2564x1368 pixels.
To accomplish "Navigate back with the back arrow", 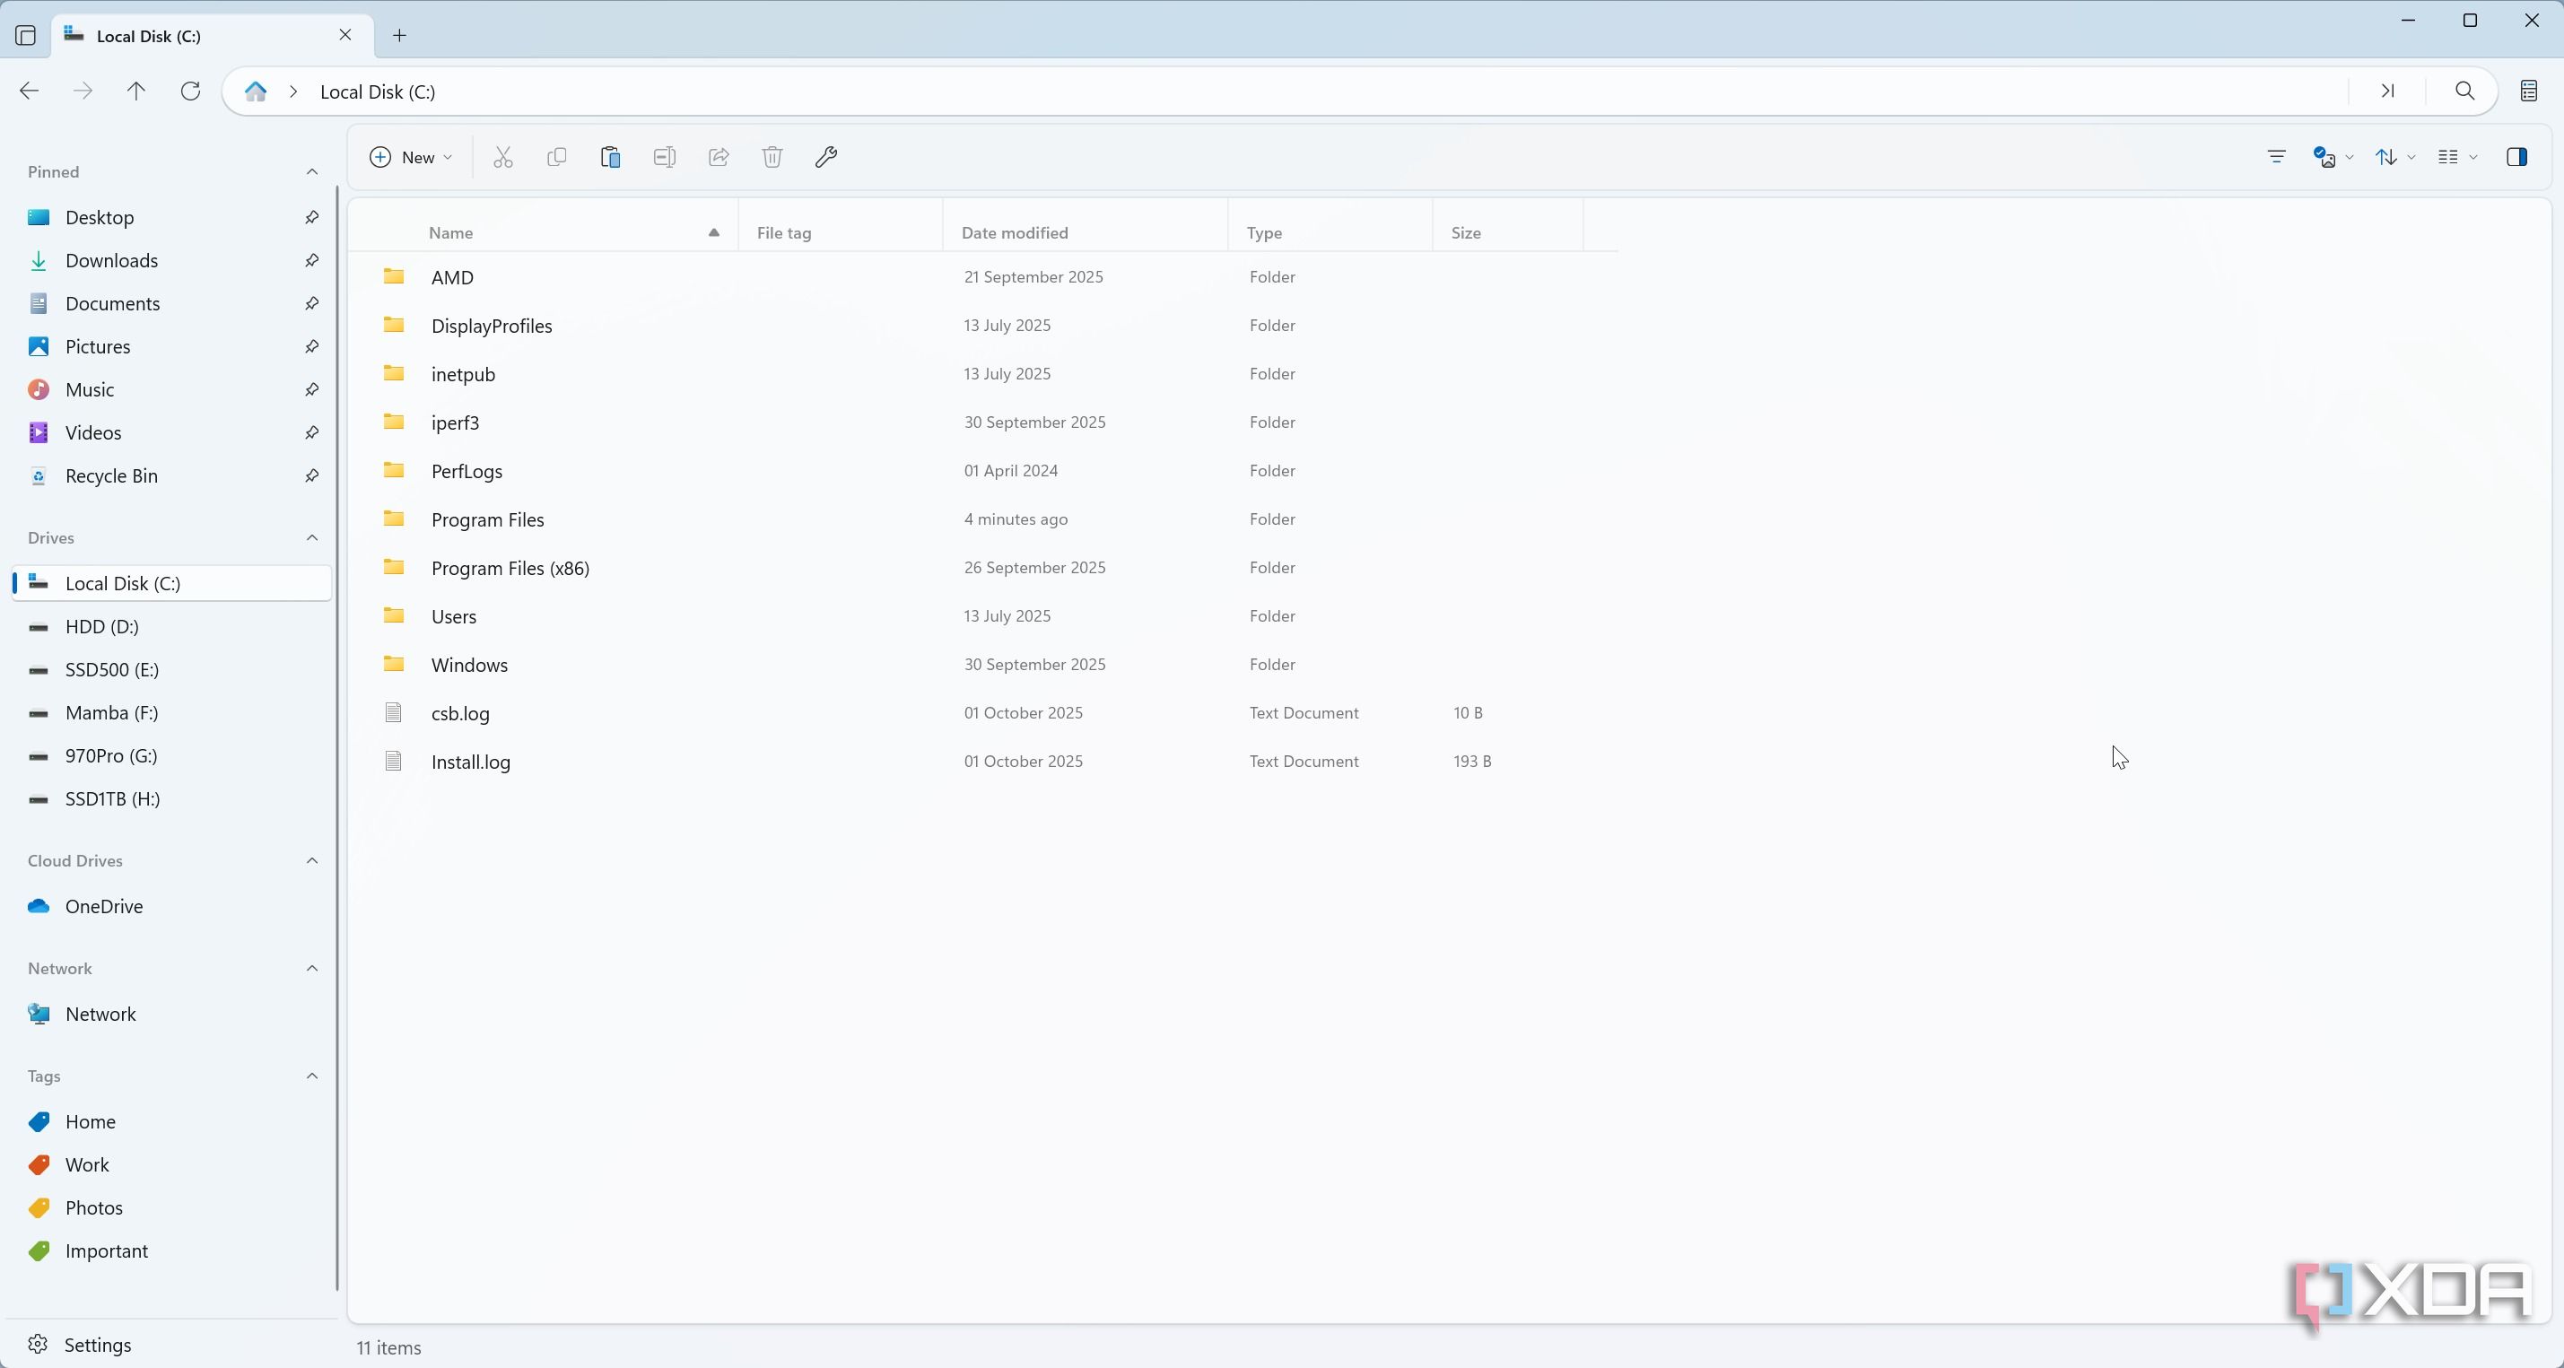I will (x=29, y=91).
